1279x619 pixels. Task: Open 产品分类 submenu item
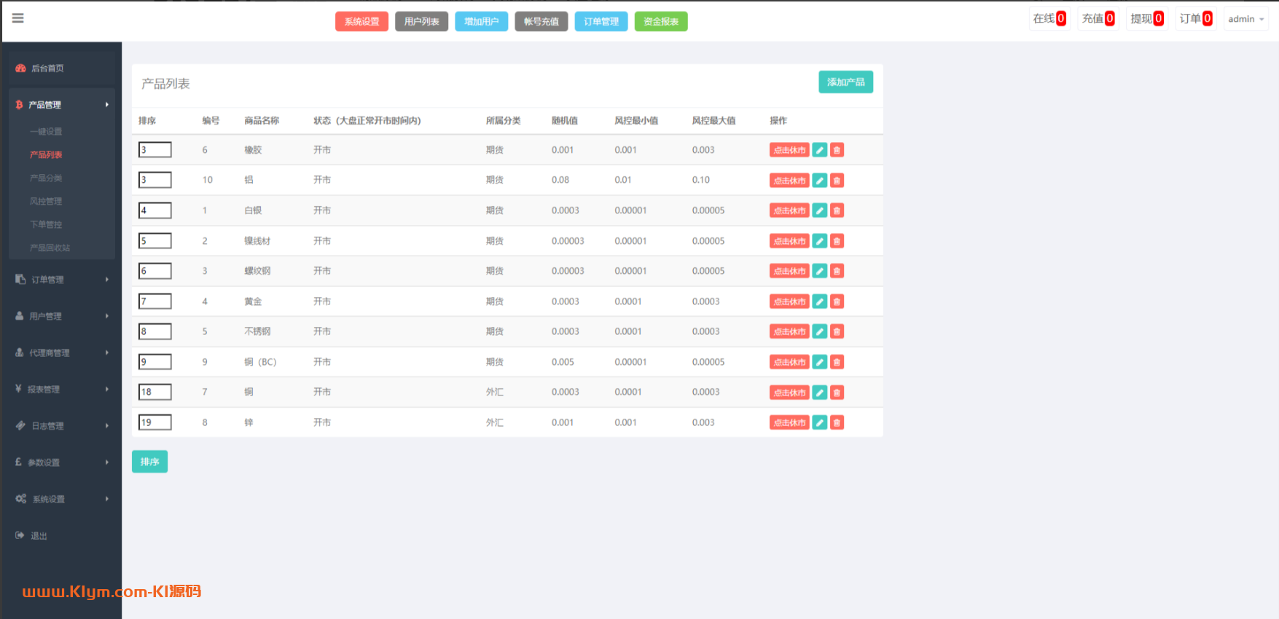pos(46,178)
